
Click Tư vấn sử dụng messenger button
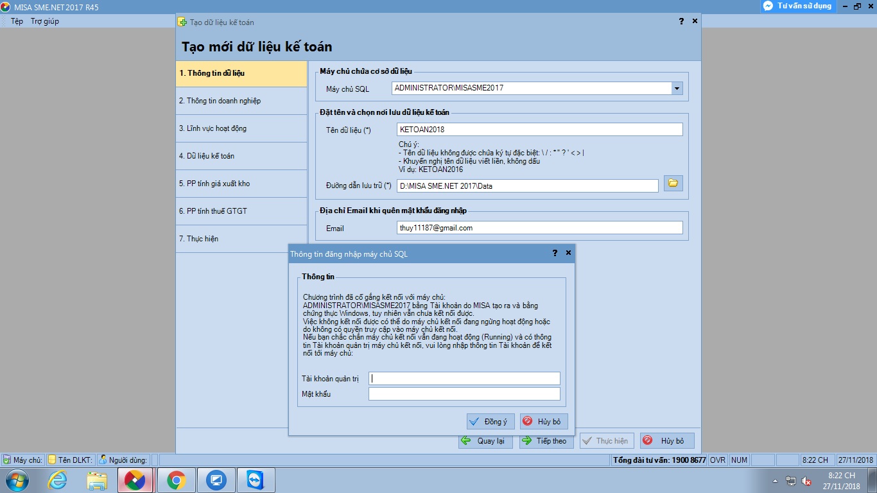798,6
